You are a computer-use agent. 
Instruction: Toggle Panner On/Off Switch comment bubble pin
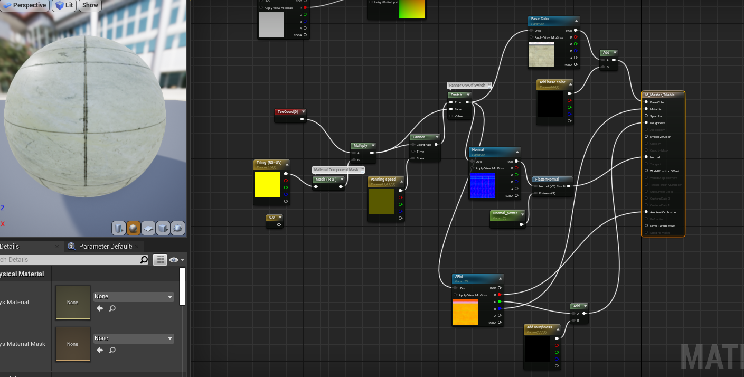coord(489,85)
